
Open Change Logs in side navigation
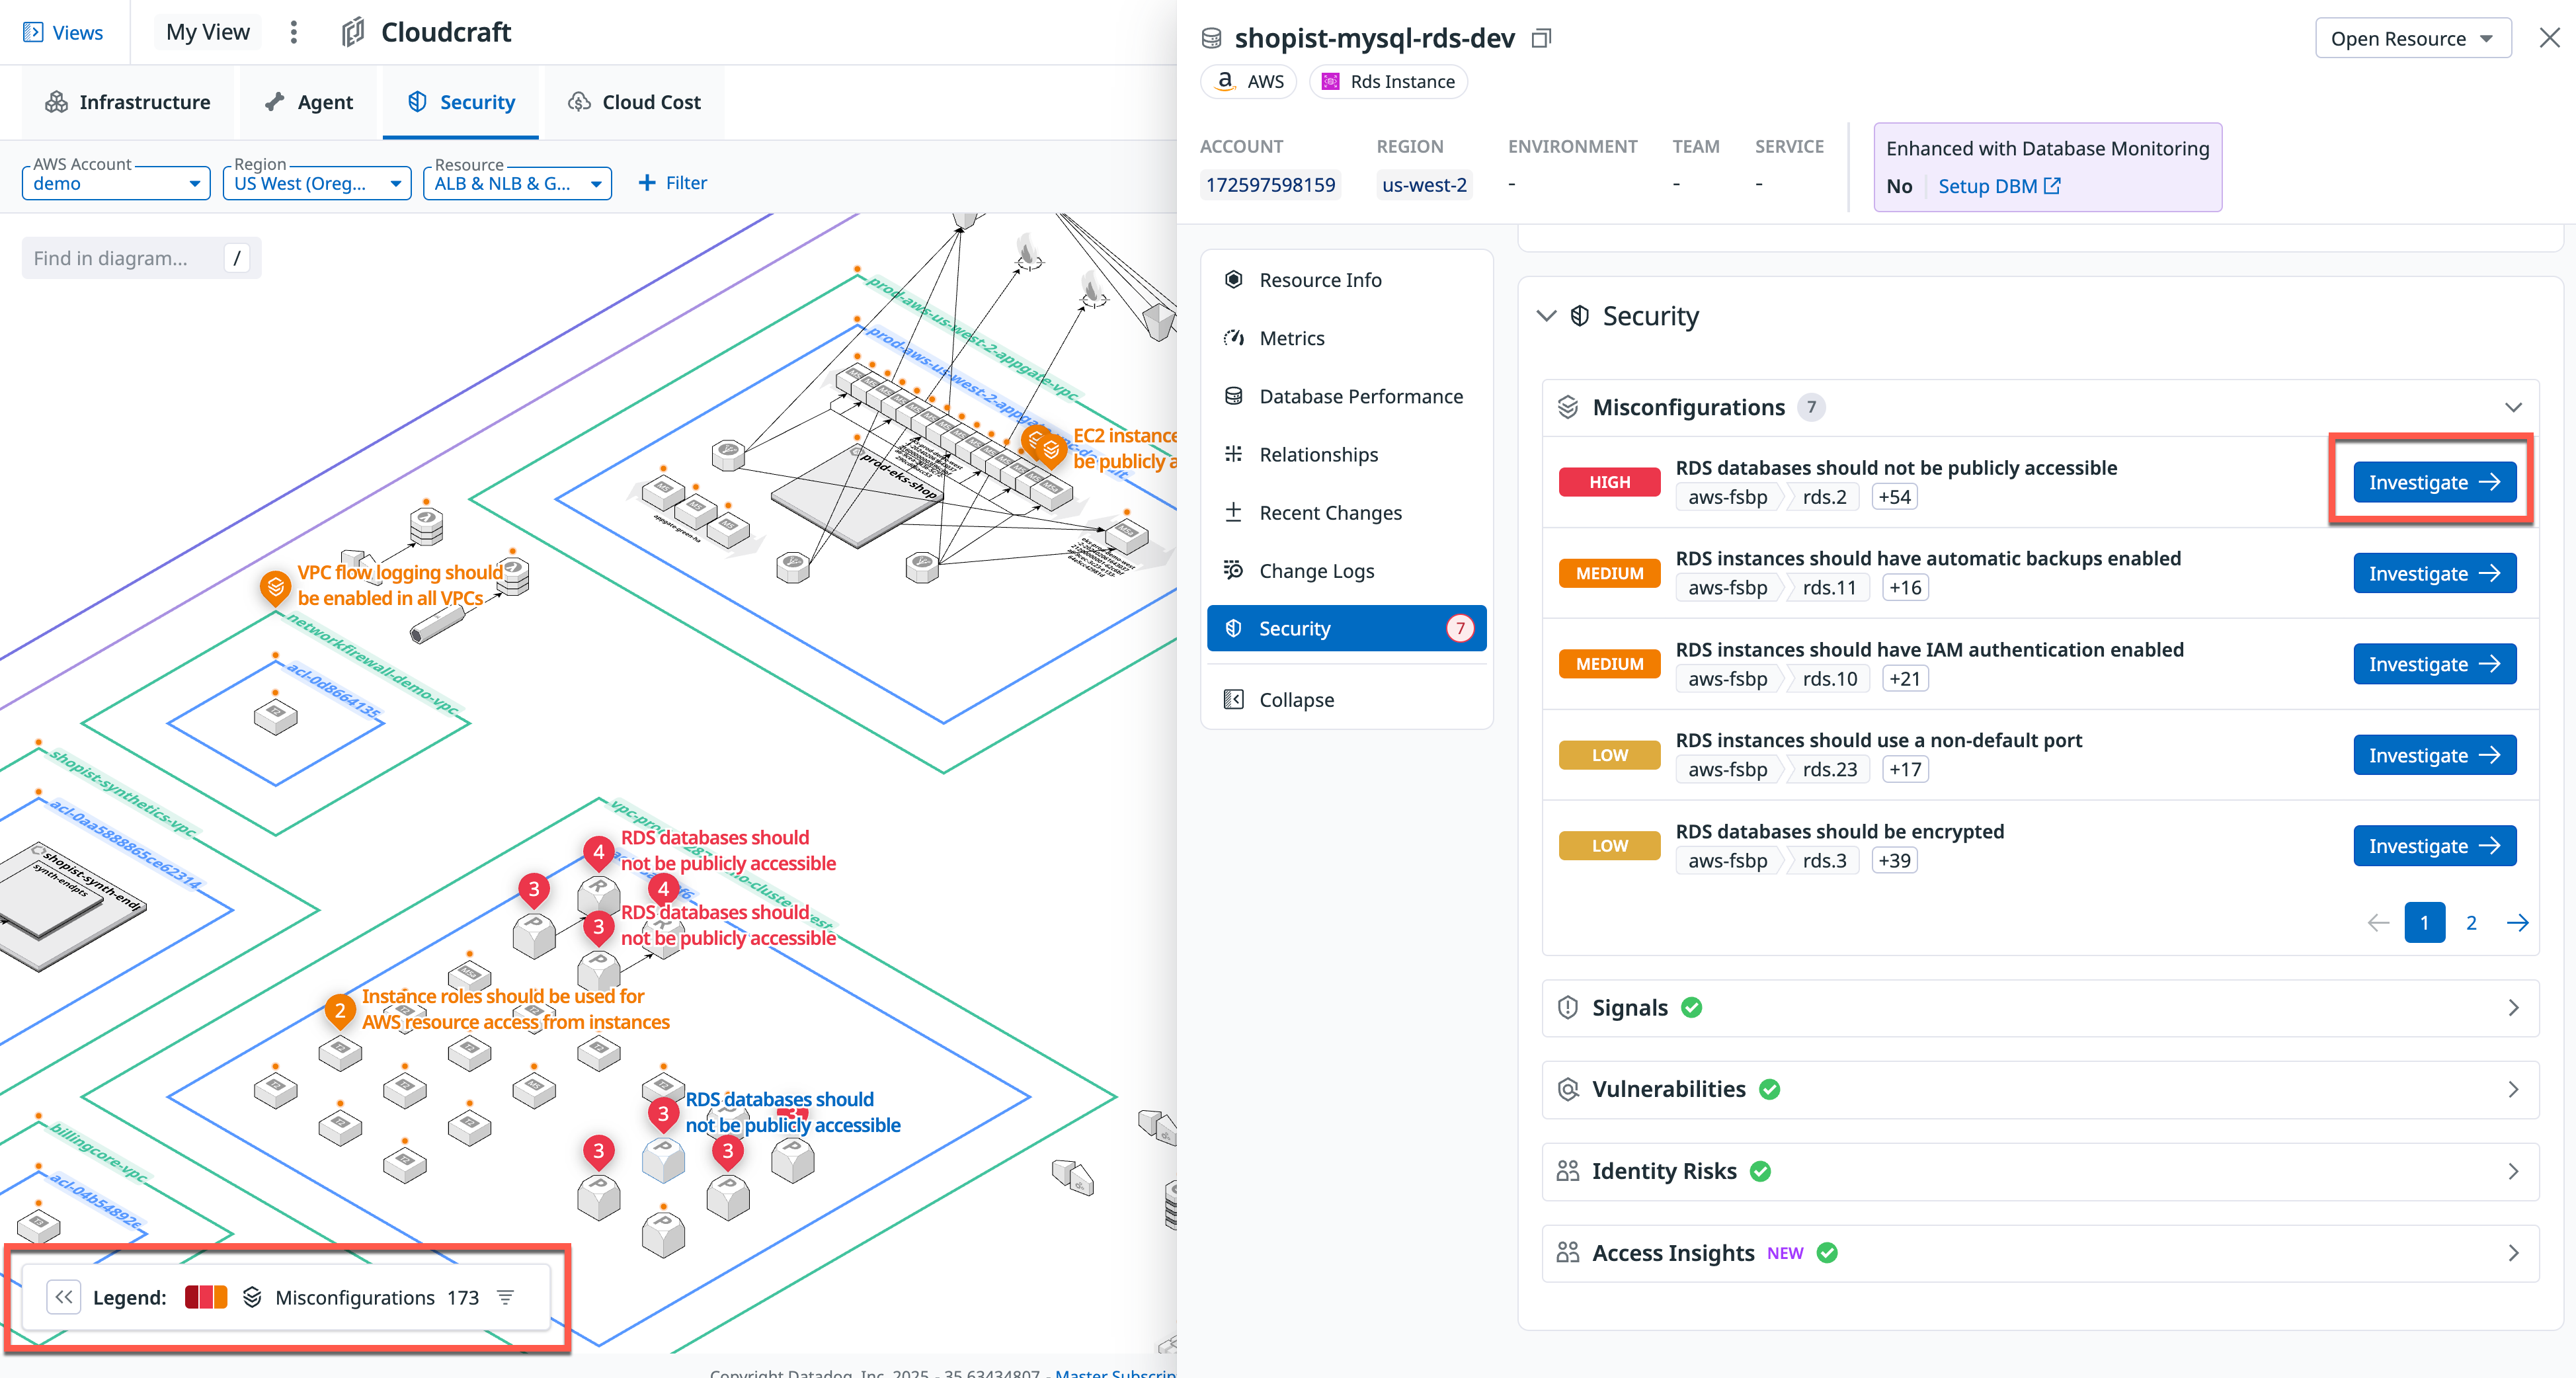pyautogui.click(x=1316, y=570)
